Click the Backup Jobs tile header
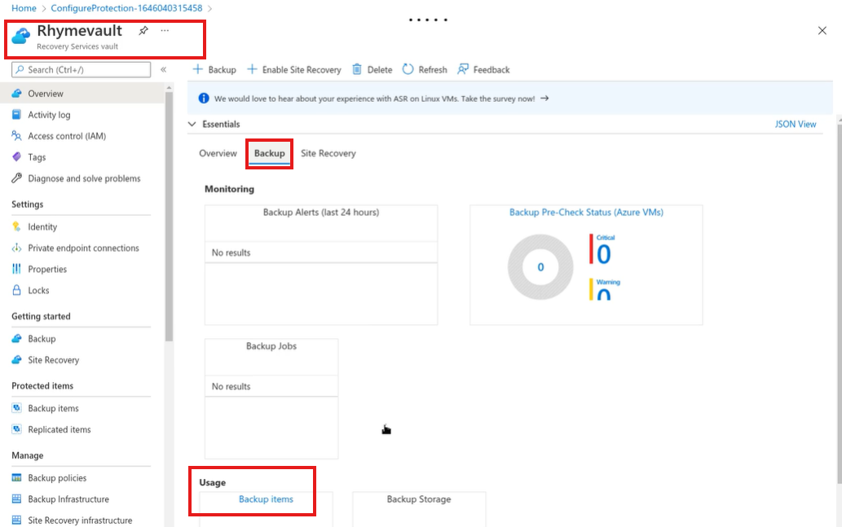The image size is (842, 527). click(271, 346)
